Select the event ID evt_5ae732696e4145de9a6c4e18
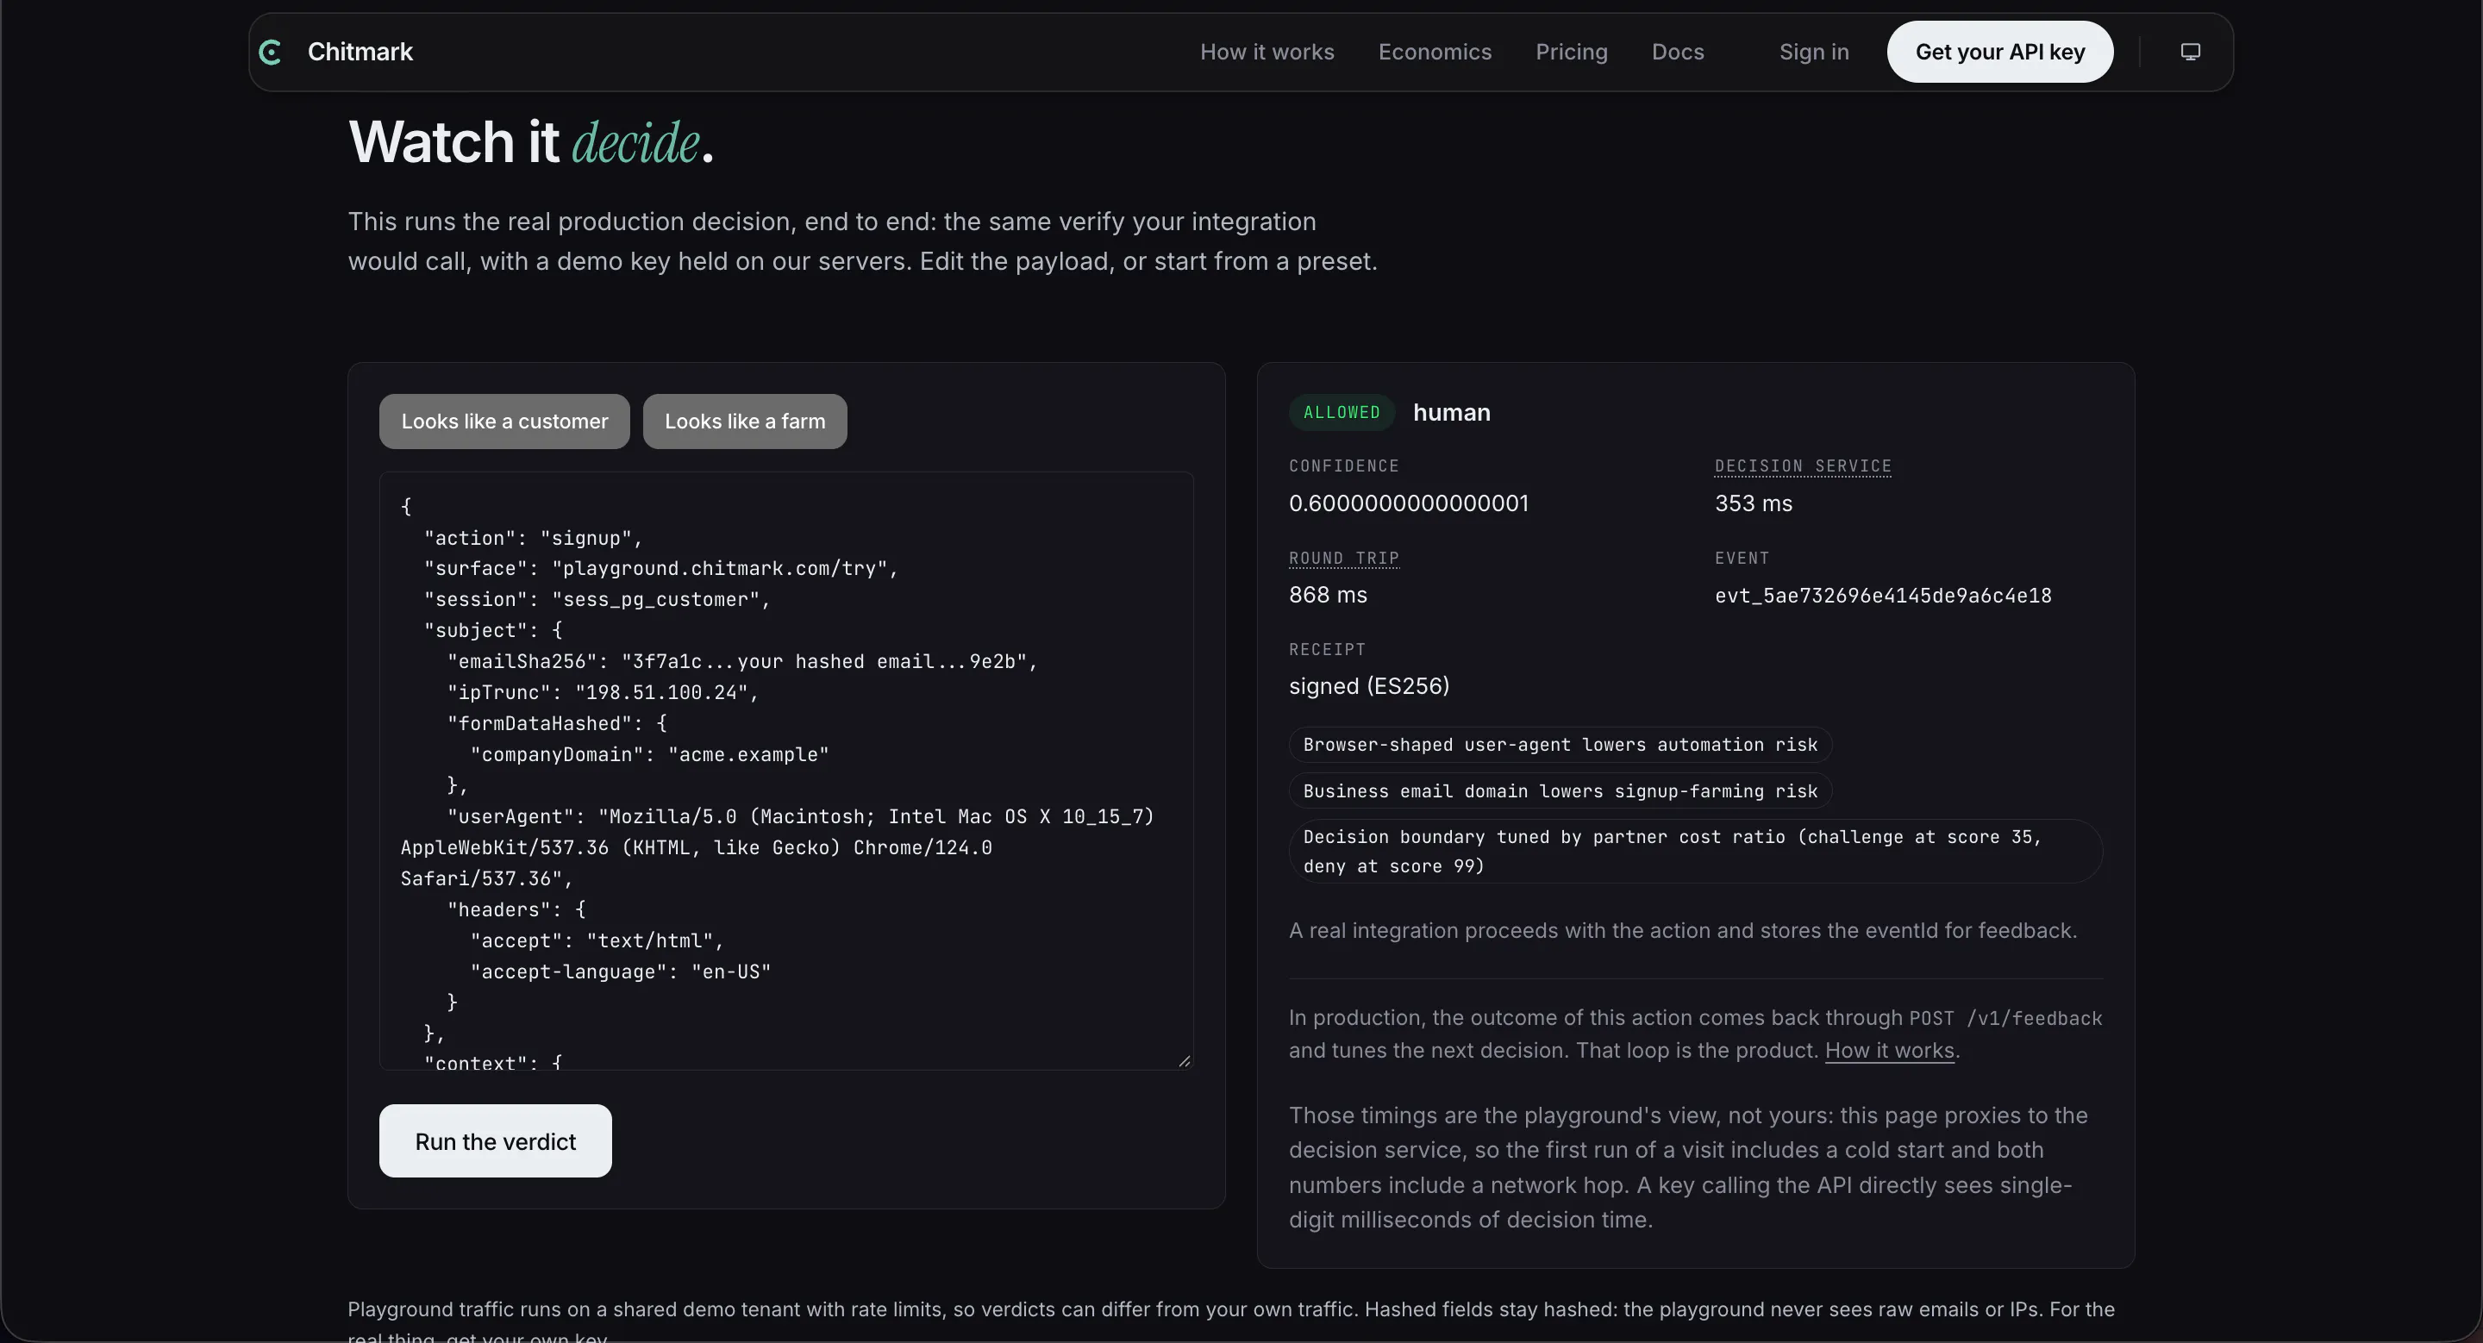The height and width of the screenshot is (1343, 2483). point(1884,596)
